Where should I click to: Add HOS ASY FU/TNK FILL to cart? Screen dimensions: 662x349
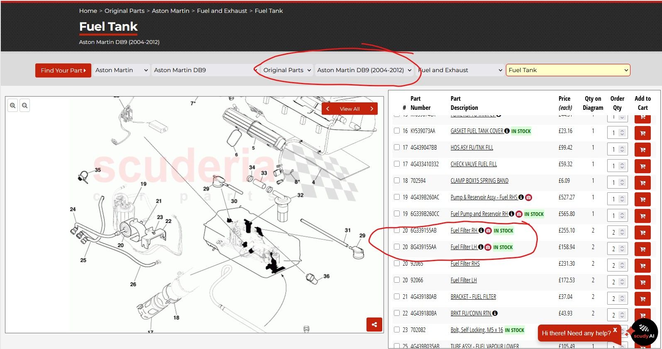click(642, 150)
